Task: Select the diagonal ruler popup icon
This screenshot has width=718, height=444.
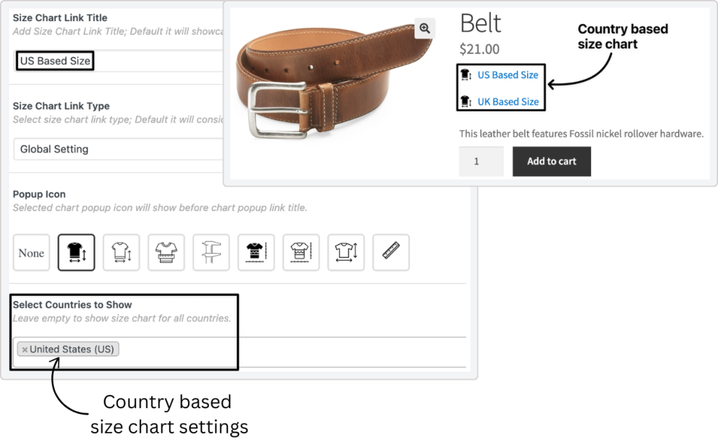Action: coord(391,253)
